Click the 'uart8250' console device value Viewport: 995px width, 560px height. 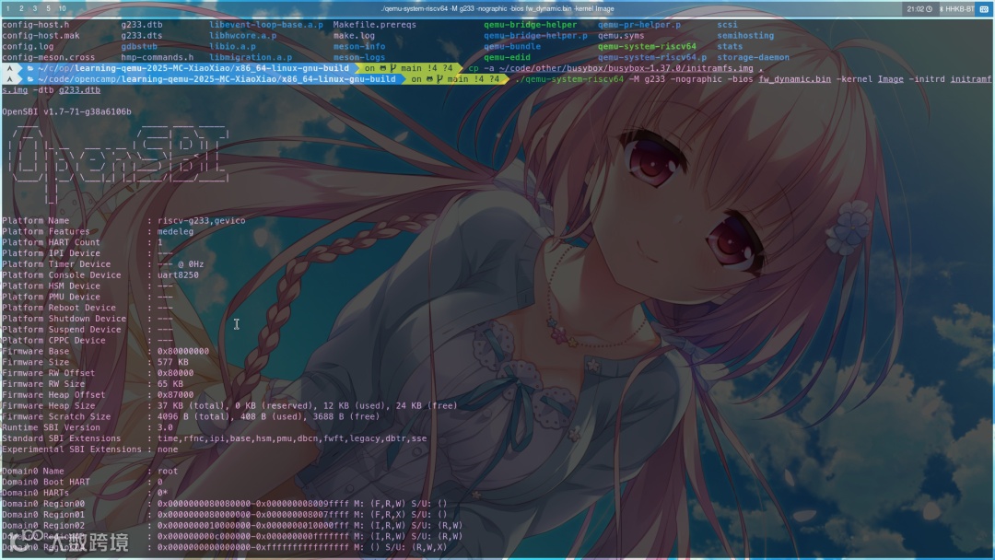pyautogui.click(x=179, y=275)
